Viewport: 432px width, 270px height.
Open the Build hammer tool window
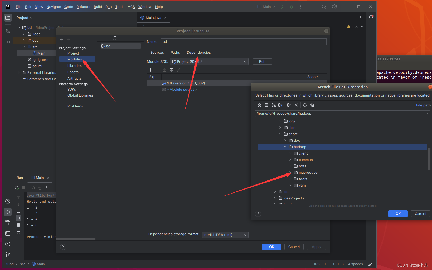pyautogui.click(x=8, y=223)
